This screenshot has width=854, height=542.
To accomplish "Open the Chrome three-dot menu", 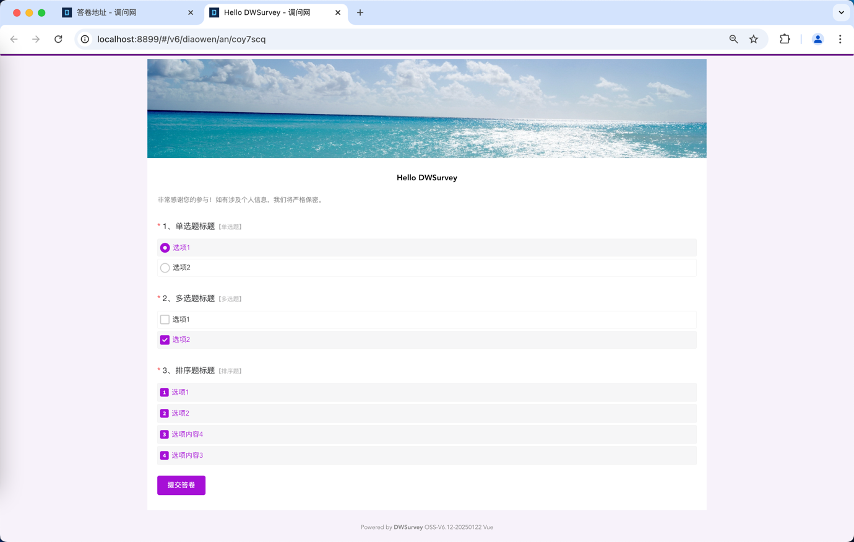I will click(x=840, y=39).
